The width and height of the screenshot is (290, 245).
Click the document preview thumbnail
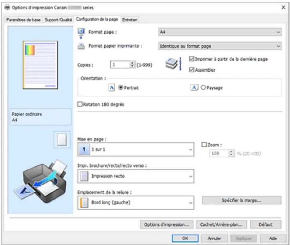coord(40,65)
